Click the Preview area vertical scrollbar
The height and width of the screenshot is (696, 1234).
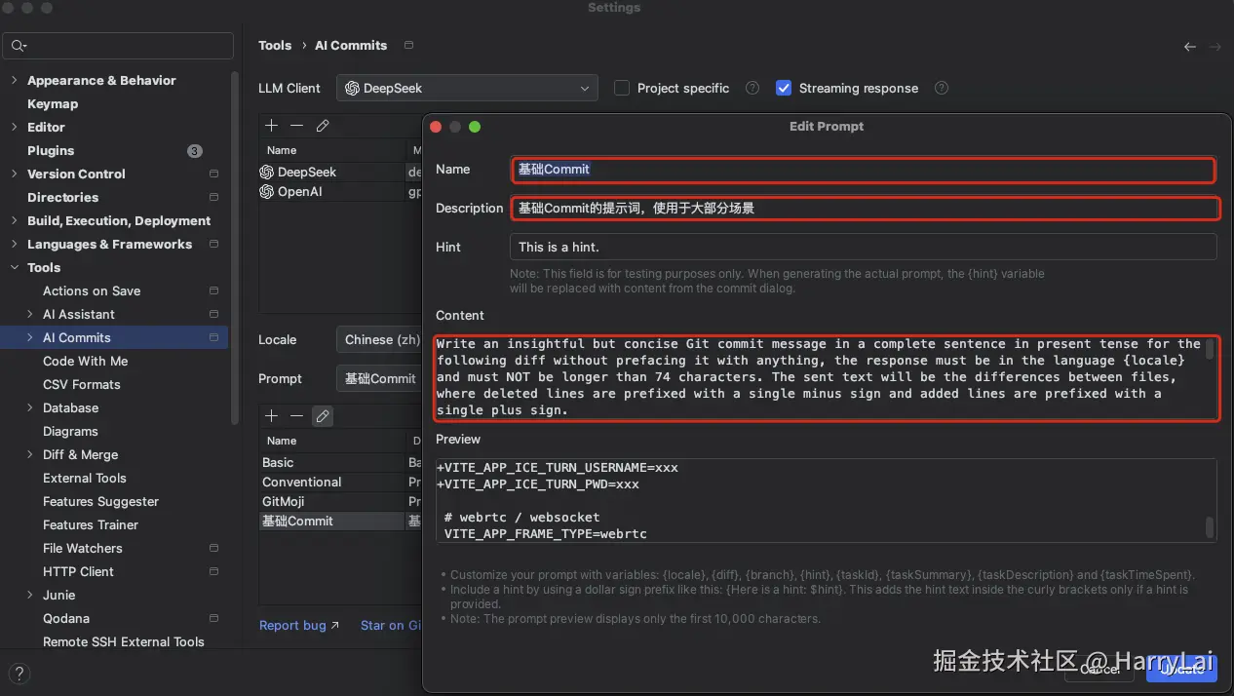tap(1211, 527)
